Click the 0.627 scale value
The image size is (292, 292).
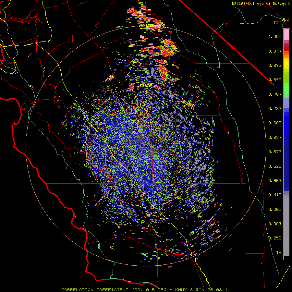click(275, 138)
